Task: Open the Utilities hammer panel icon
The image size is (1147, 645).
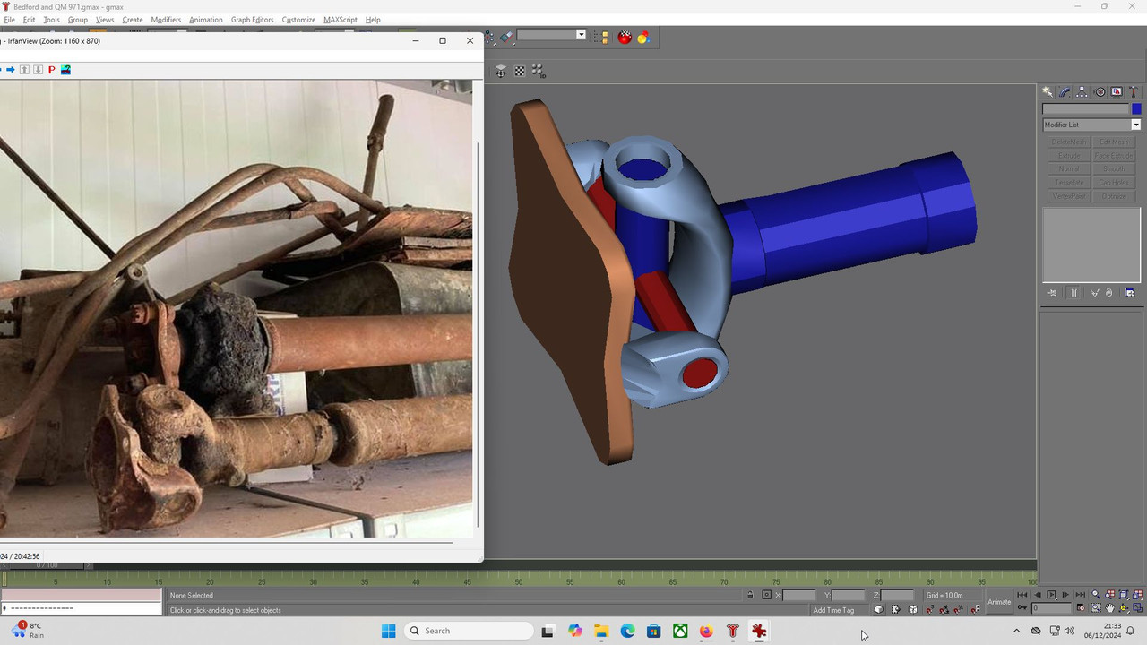Action: pyautogui.click(x=1134, y=91)
